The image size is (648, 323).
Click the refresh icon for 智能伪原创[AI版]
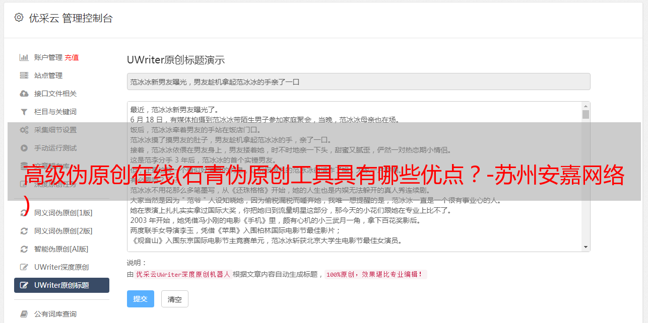point(24,249)
